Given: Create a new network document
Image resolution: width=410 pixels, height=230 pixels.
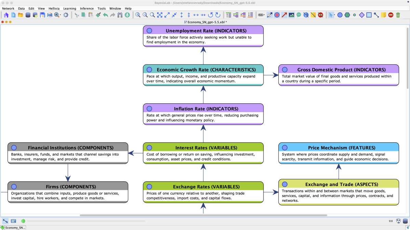Looking at the screenshot, I should 13,15.
